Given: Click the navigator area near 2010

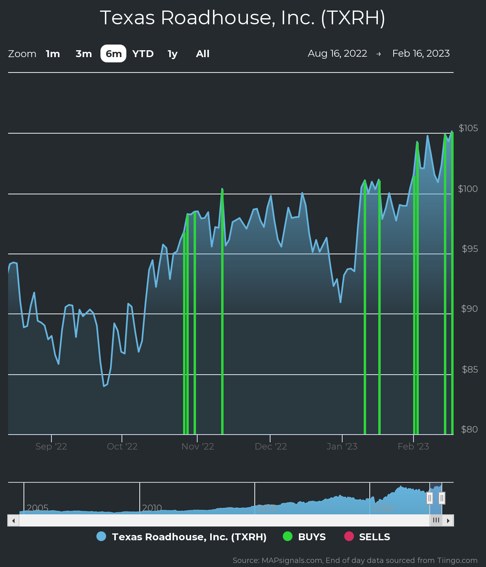Looking at the screenshot, I should click(x=152, y=502).
